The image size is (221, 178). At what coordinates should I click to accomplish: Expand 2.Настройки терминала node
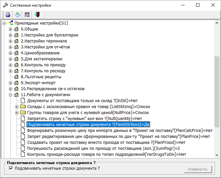coord(10,41)
